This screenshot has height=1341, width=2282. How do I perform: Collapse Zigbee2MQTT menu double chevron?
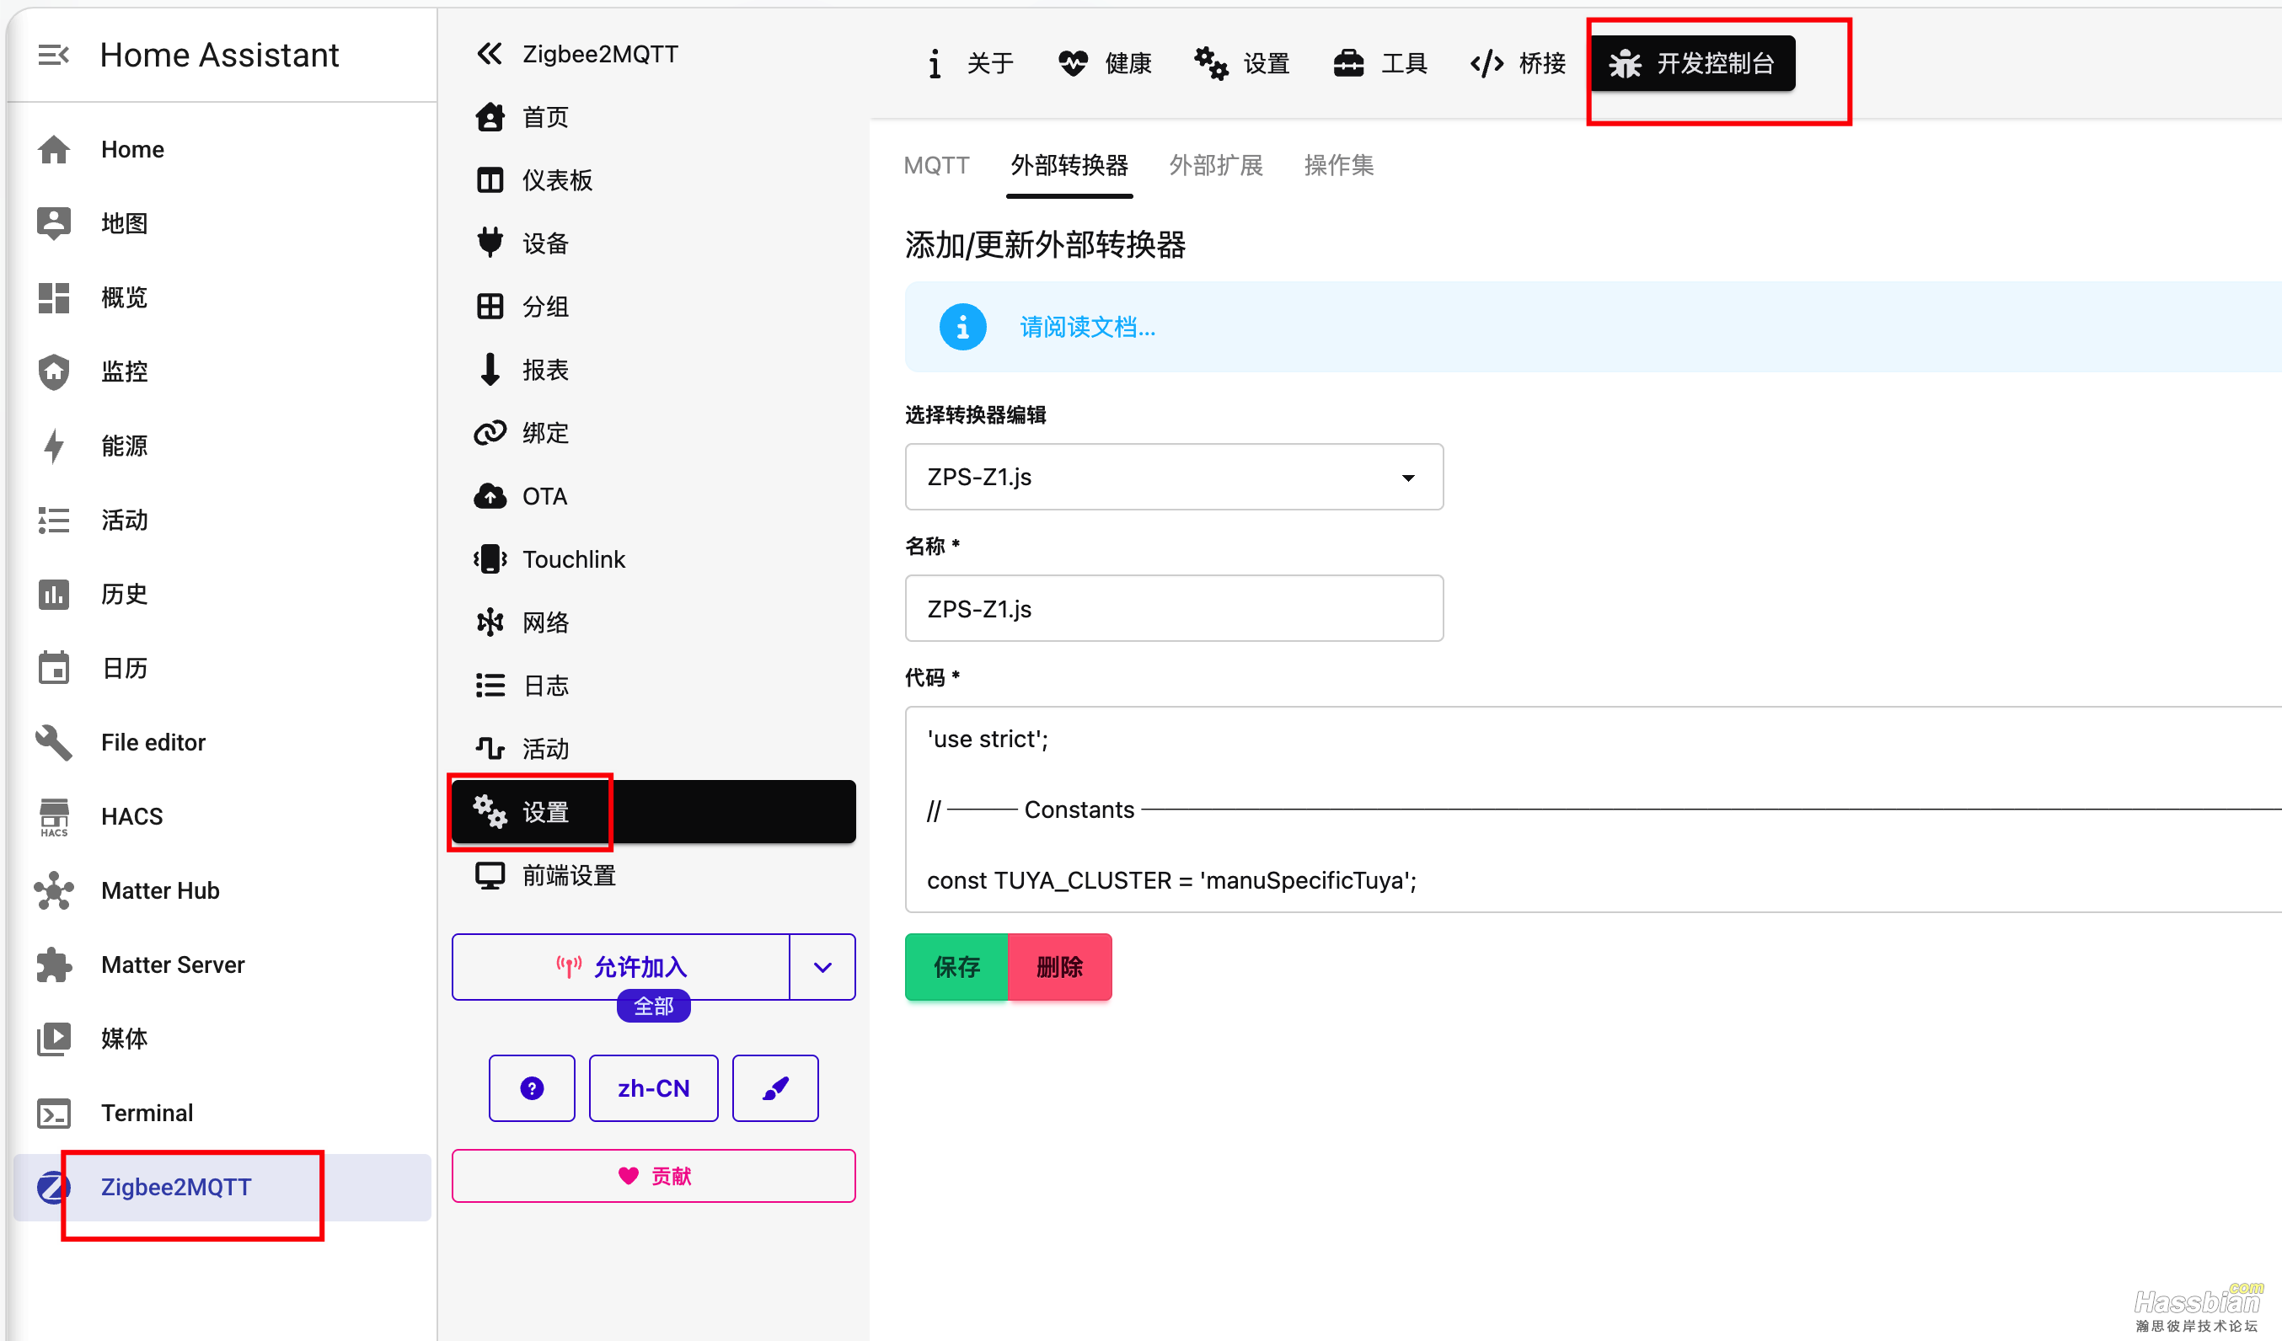(x=489, y=54)
